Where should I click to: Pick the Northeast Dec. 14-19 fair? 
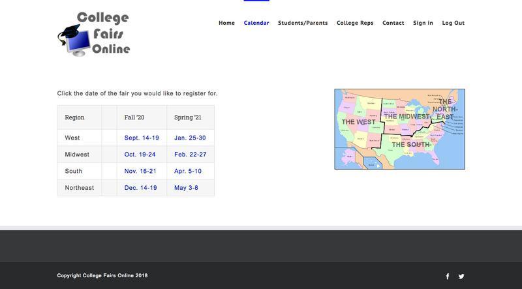click(140, 188)
